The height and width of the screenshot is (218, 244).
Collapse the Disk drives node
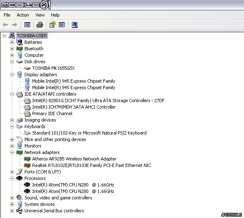tap(12, 62)
